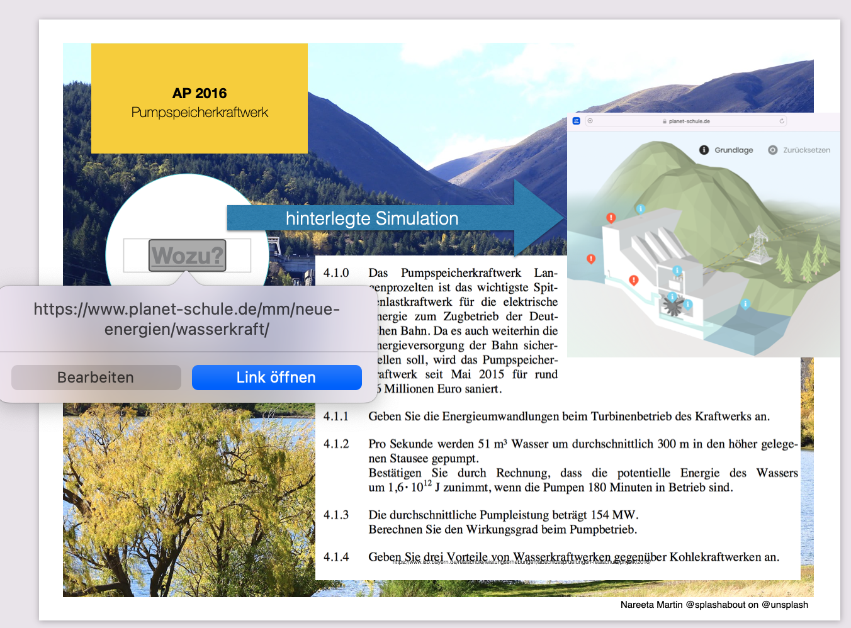Click the red warning marker atop the dam

tap(611, 218)
